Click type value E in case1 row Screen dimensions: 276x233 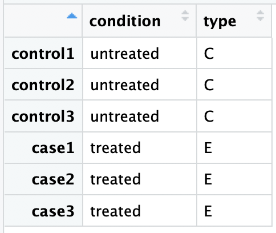click(x=208, y=148)
